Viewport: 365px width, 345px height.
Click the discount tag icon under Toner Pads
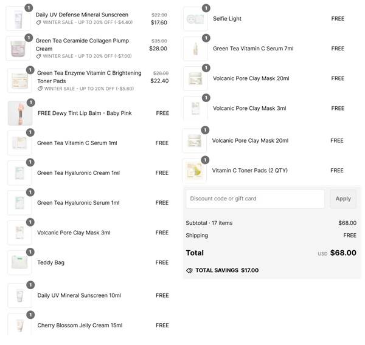pyautogui.click(x=40, y=87)
